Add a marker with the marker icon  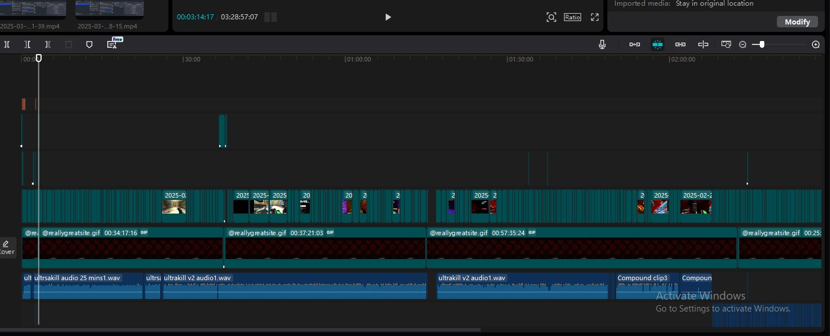click(x=89, y=44)
